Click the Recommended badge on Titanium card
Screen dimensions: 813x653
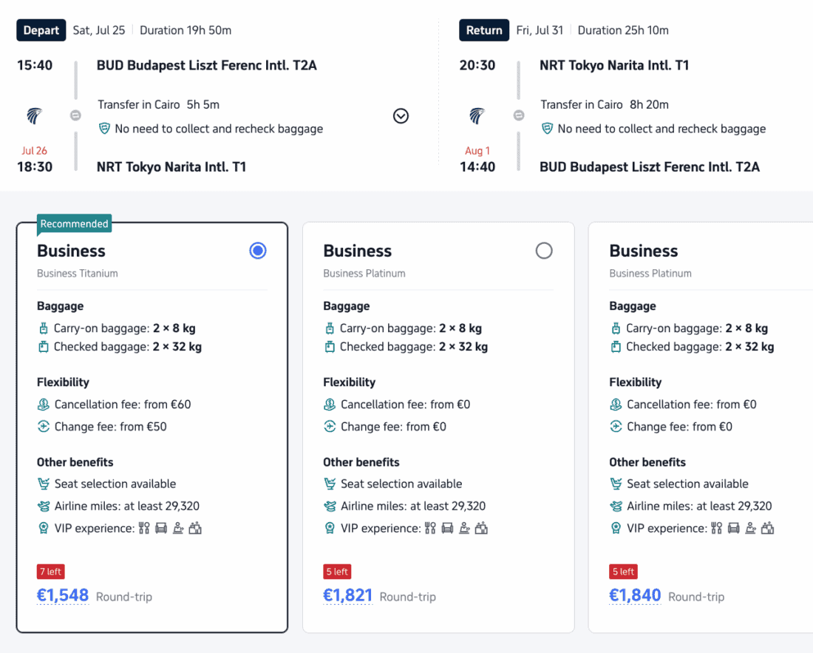pos(74,224)
